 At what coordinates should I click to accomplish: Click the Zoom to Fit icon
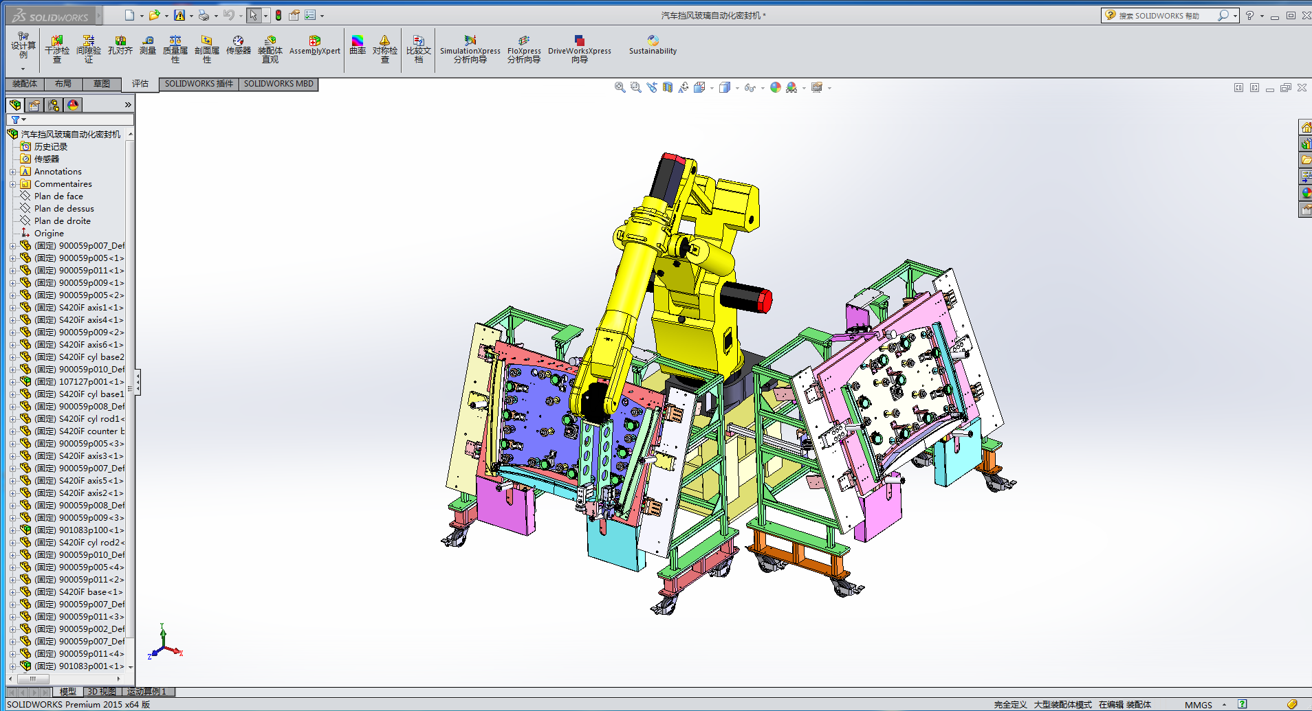(x=620, y=87)
